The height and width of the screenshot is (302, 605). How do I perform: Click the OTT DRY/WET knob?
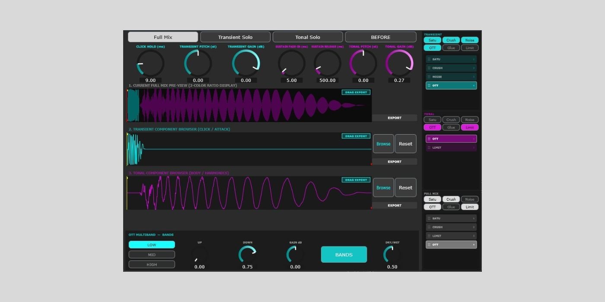pyautogui.click(x=392, y=255)
